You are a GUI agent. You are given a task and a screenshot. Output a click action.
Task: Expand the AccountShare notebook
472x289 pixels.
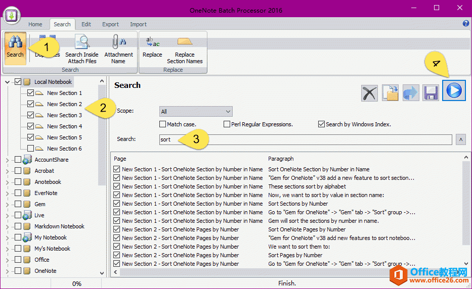[8, 160]
